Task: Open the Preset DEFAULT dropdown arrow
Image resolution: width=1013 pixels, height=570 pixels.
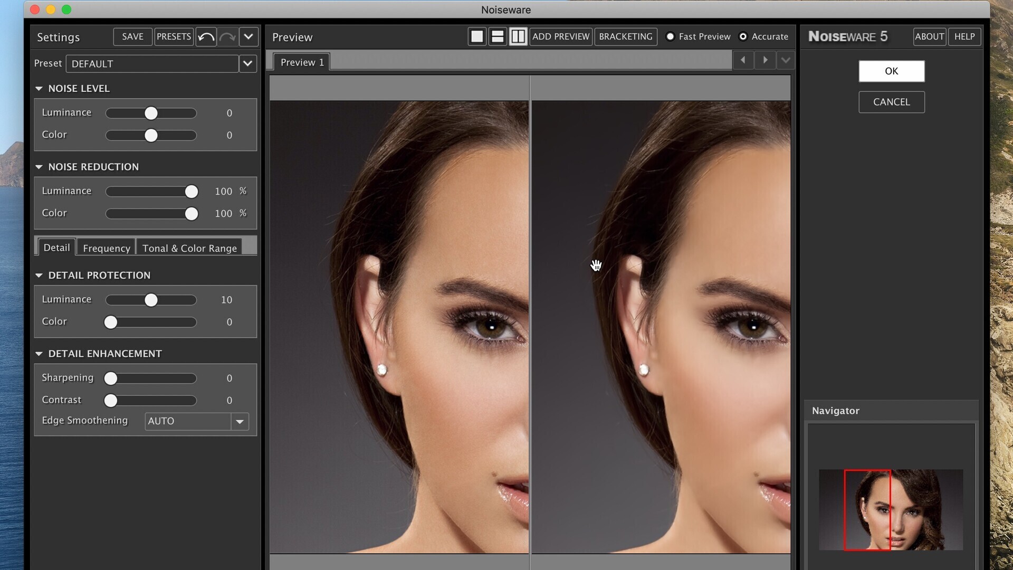Action: coord(247,64)
